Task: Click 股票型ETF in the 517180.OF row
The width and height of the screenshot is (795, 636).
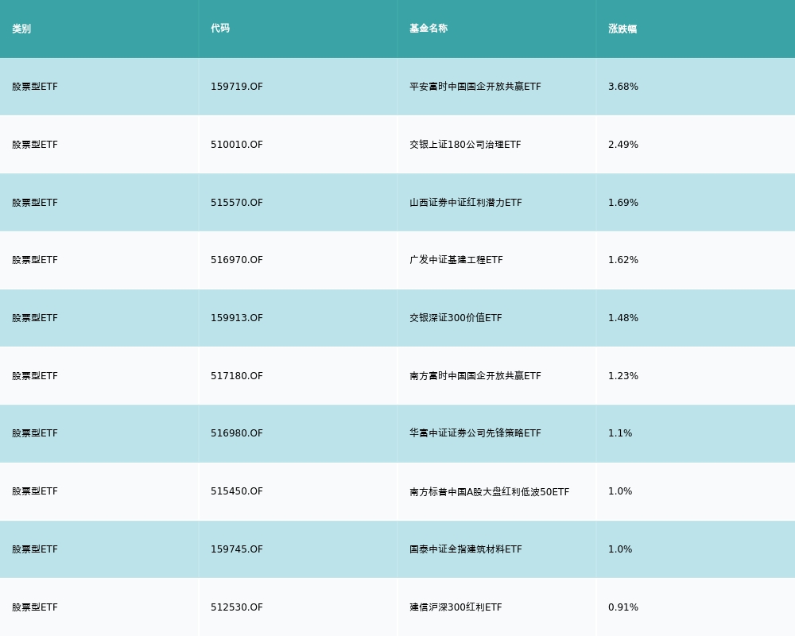Action: point(35,376)
